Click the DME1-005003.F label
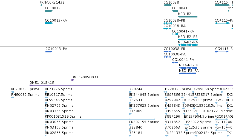Viewport: 233px width, 137px height. pyautogui.click(x=85, y=77)
